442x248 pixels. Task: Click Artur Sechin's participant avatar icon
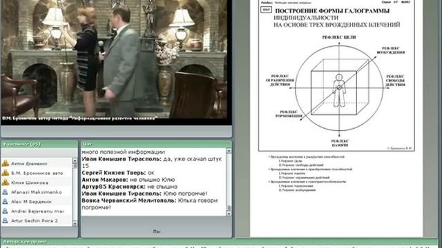pyautogui.click(x=5, y=220)
